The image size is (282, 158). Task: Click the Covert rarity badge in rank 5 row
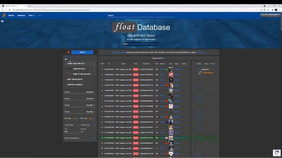(x=136, y=90)
